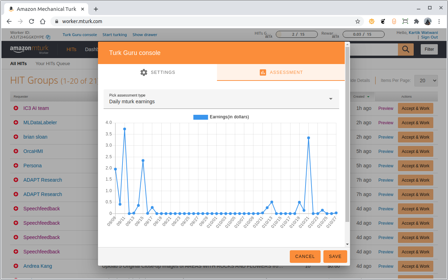Click the Rewards goal progress bar
Viewport: 448px width, 280px height.
pyautogui.click(x=363, y=34)
